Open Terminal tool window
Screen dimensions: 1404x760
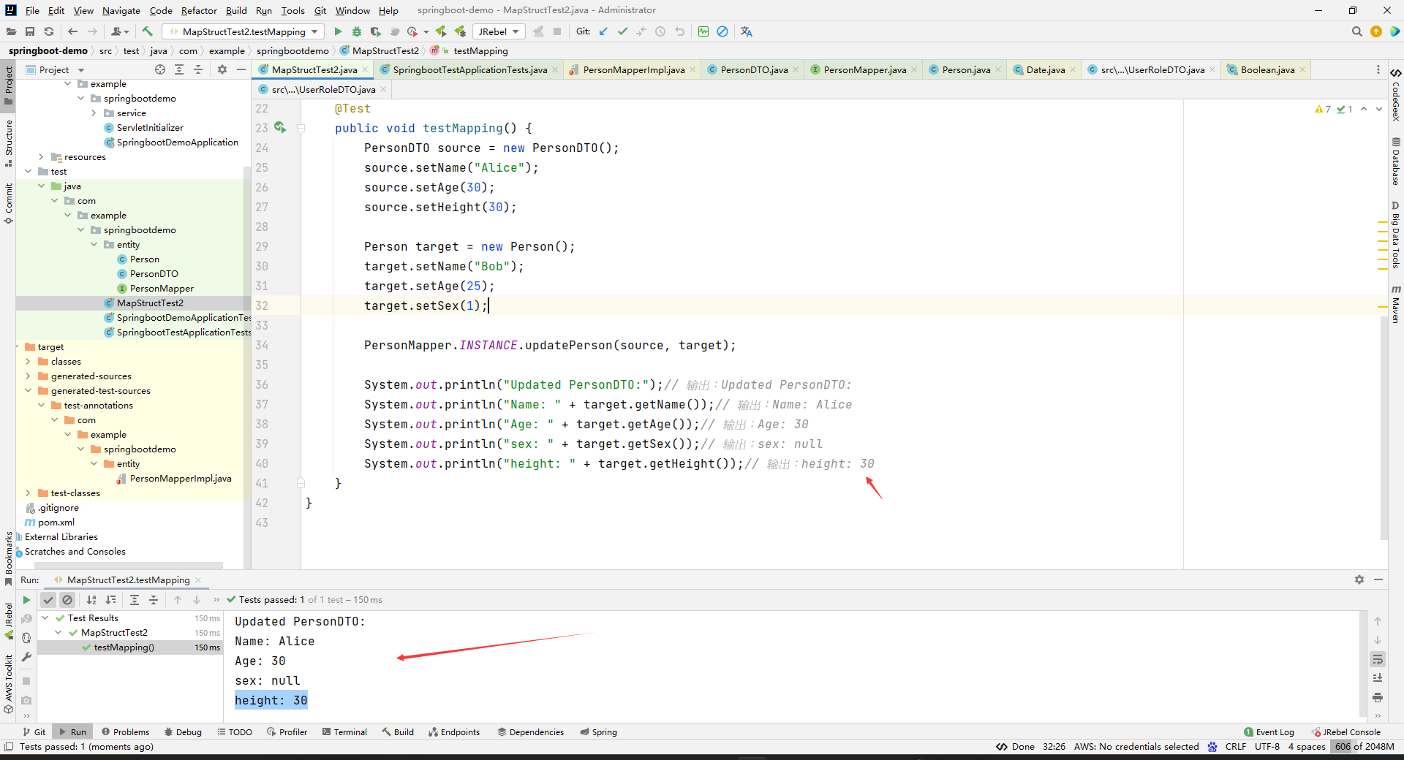point(344,732)
